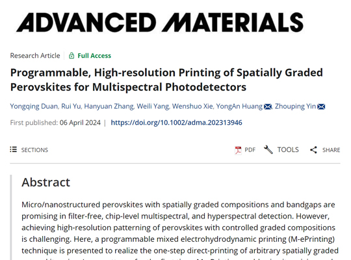Click the Share network icon
Viewport: 351px width, 260px height.
coord(313,149)
